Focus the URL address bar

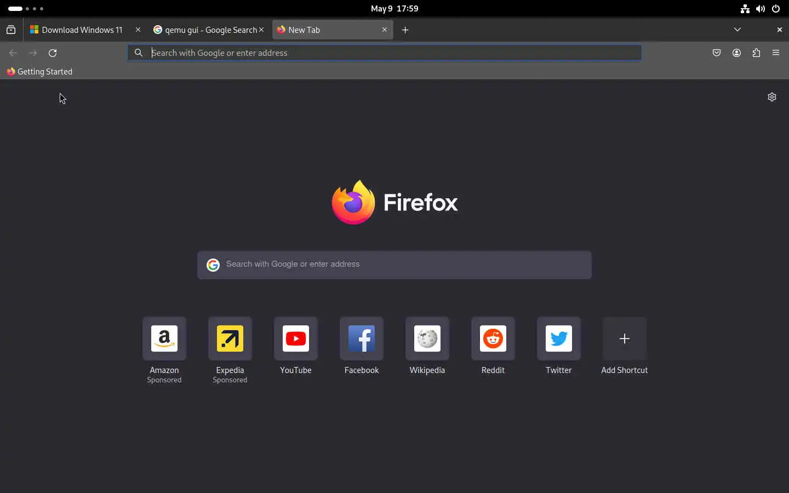point(385,53)
